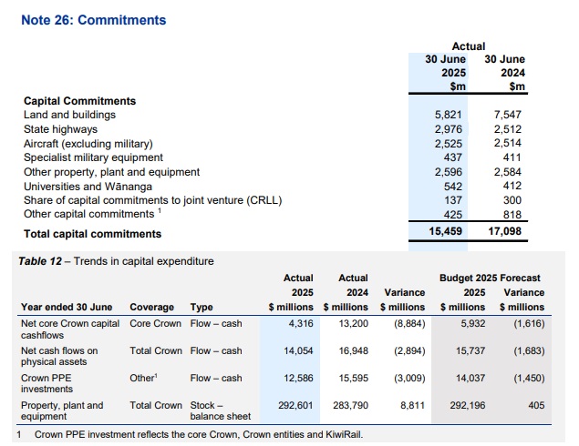Select the 292,196 Budget 2025 value
Viewport: 579px width, 446px height.
[468, 405]
